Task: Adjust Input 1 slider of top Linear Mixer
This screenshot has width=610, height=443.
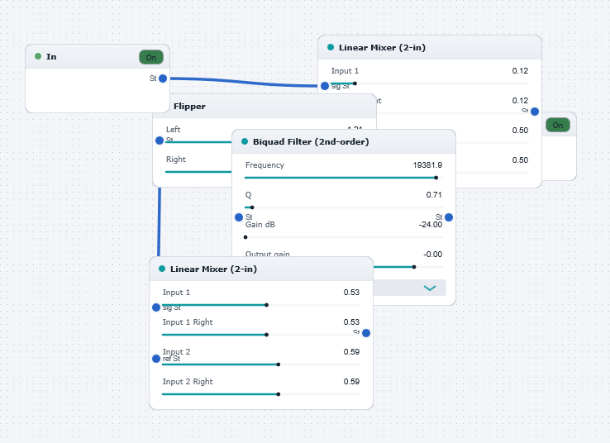Action: coord(430,83)
